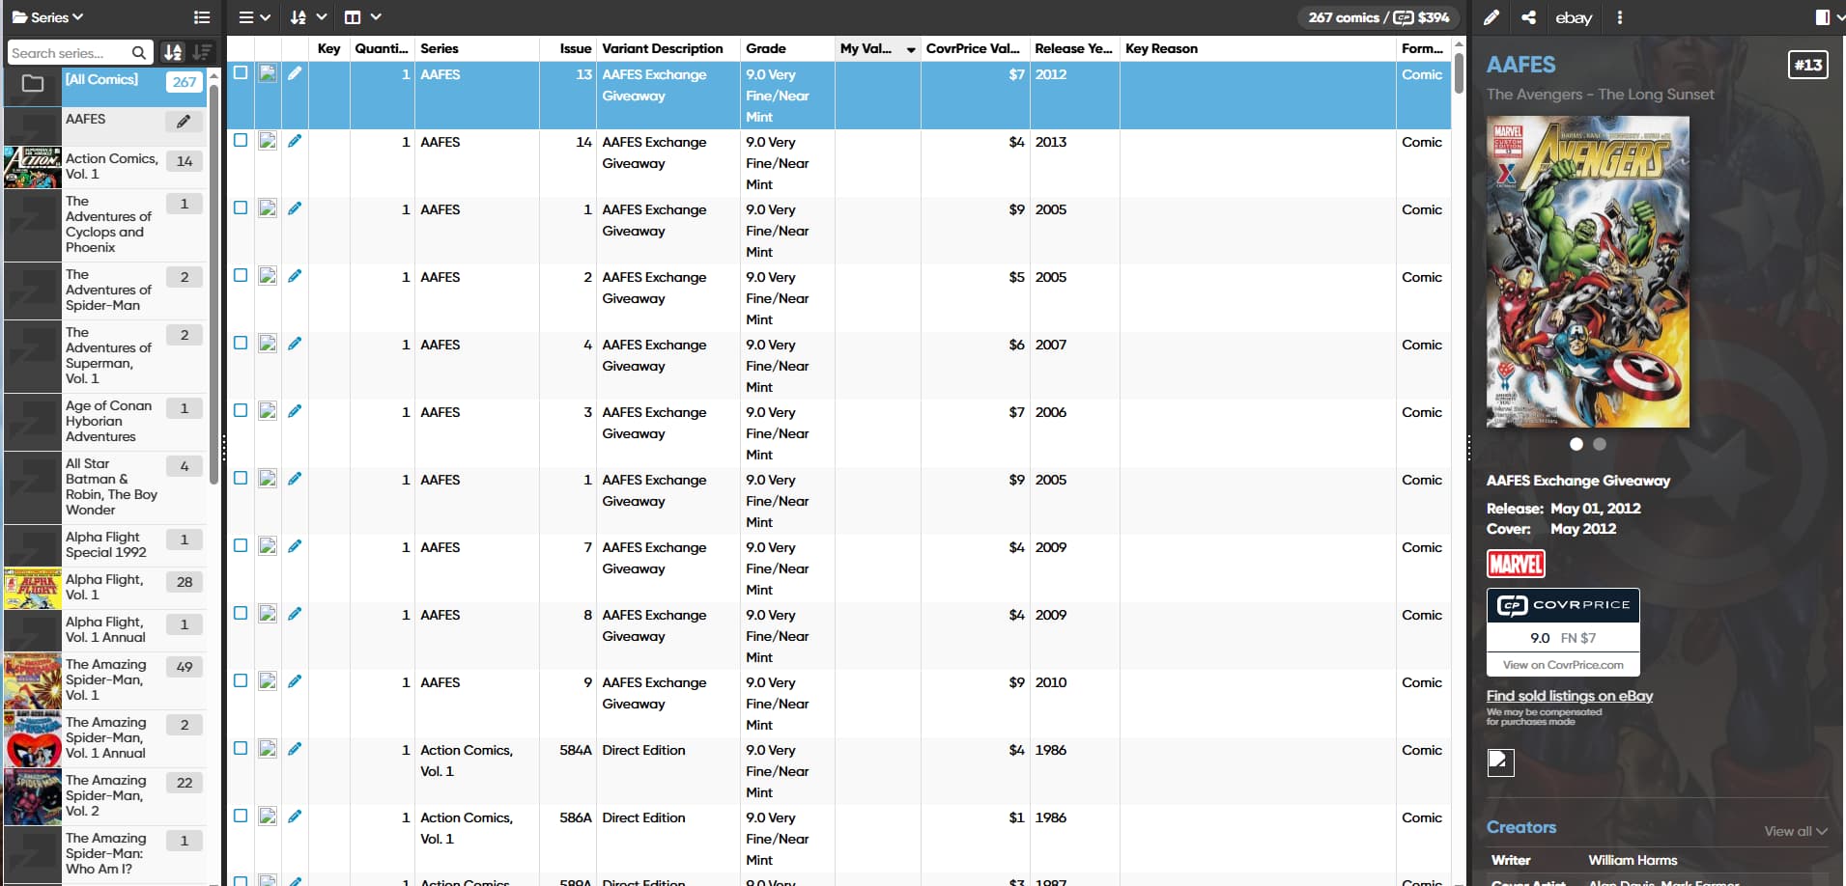Edit the selected comic with pencil icon in details toolbar

1491,17
